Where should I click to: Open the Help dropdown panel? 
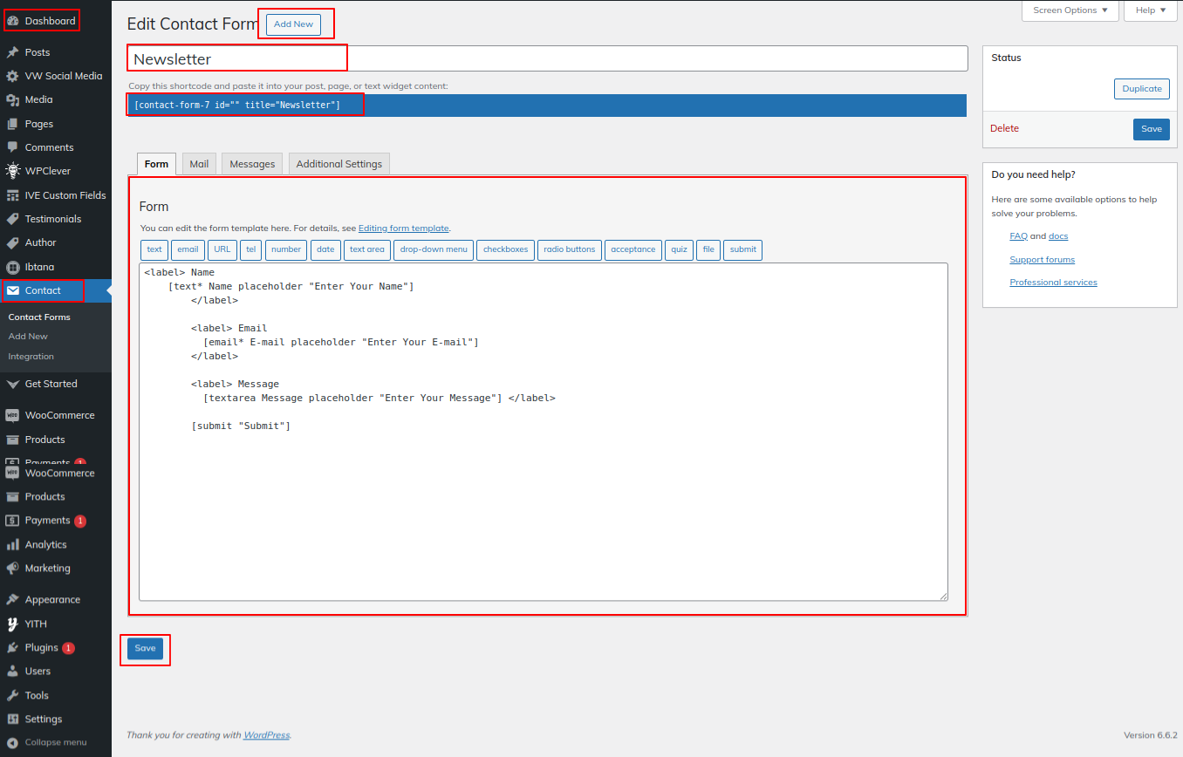click(1151, 10)
